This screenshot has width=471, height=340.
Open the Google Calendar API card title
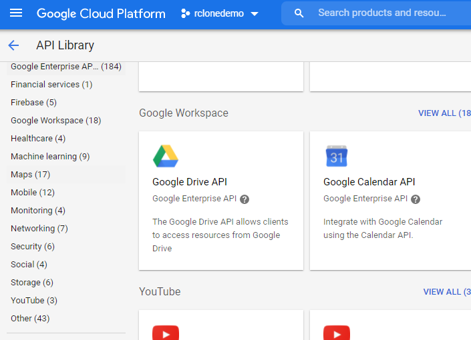tap(369, 182)
